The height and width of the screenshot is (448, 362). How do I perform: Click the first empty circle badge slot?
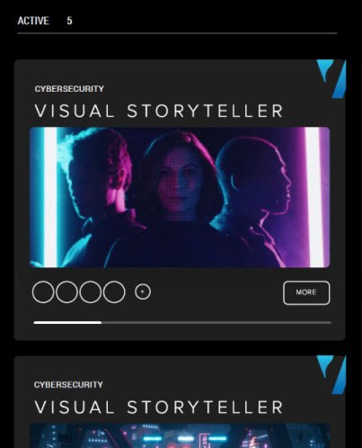(43, 292)
